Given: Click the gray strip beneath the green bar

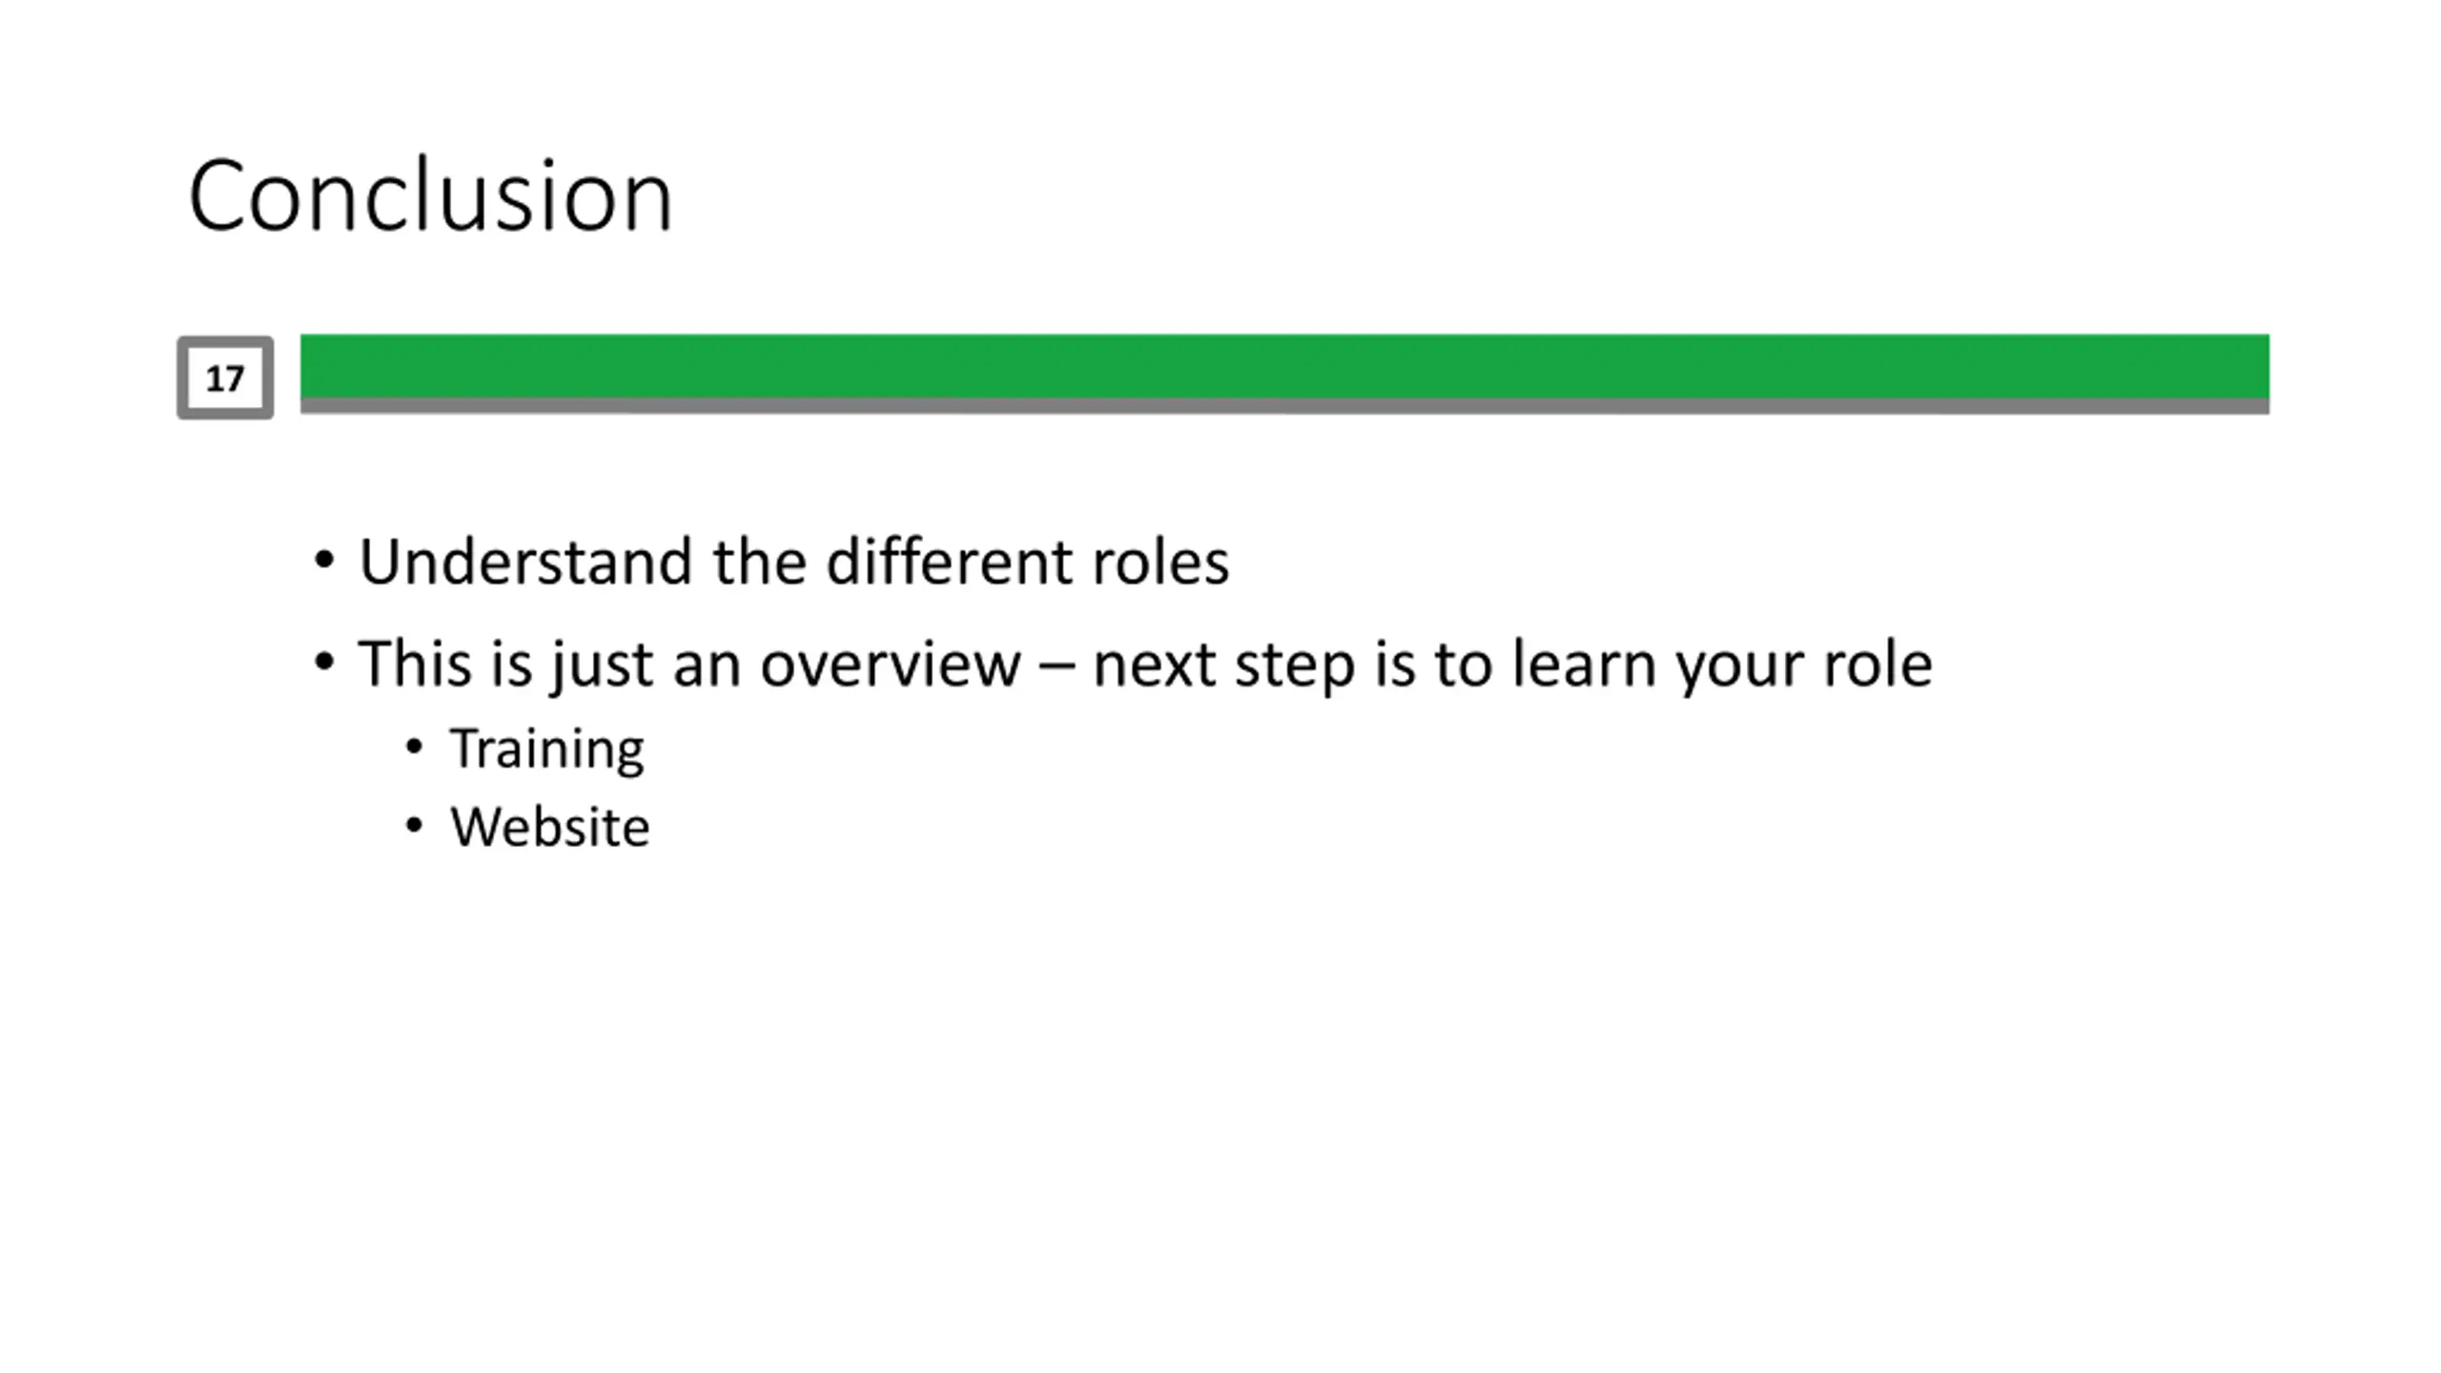Looking at the screenshot, I should tap(1284, 407).
